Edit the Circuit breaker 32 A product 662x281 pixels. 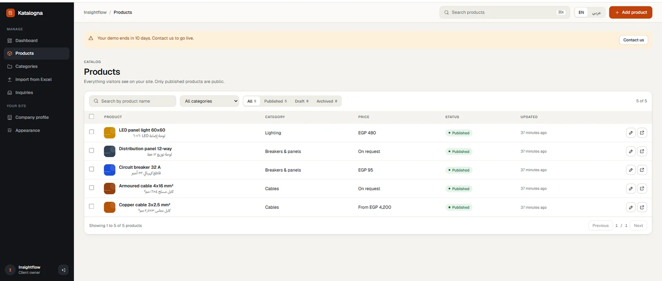631,170
